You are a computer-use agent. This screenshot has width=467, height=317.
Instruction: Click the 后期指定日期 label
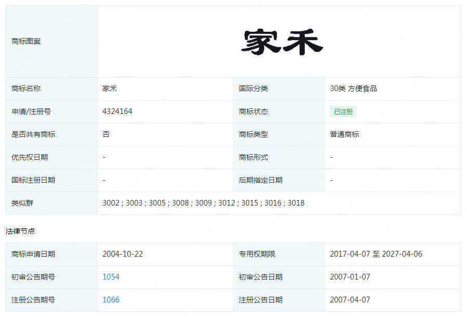tap(261, 180)
